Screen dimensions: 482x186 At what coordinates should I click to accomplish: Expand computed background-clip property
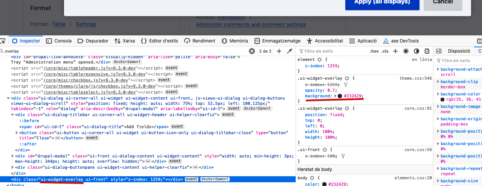(438, 82)
